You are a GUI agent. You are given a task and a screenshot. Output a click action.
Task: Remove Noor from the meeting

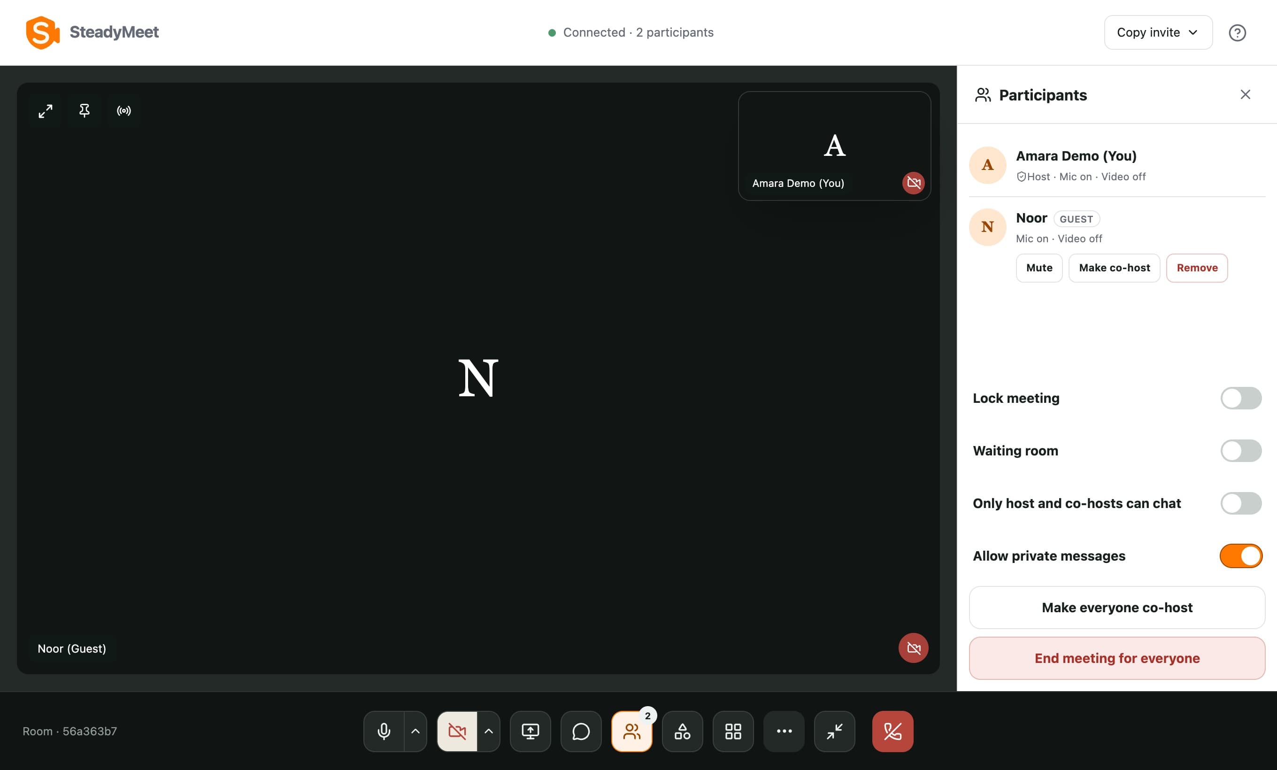(x=1197, y=268)
